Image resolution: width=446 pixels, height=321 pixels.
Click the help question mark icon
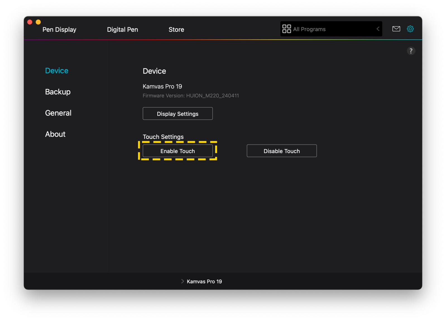tap(411, 51)
